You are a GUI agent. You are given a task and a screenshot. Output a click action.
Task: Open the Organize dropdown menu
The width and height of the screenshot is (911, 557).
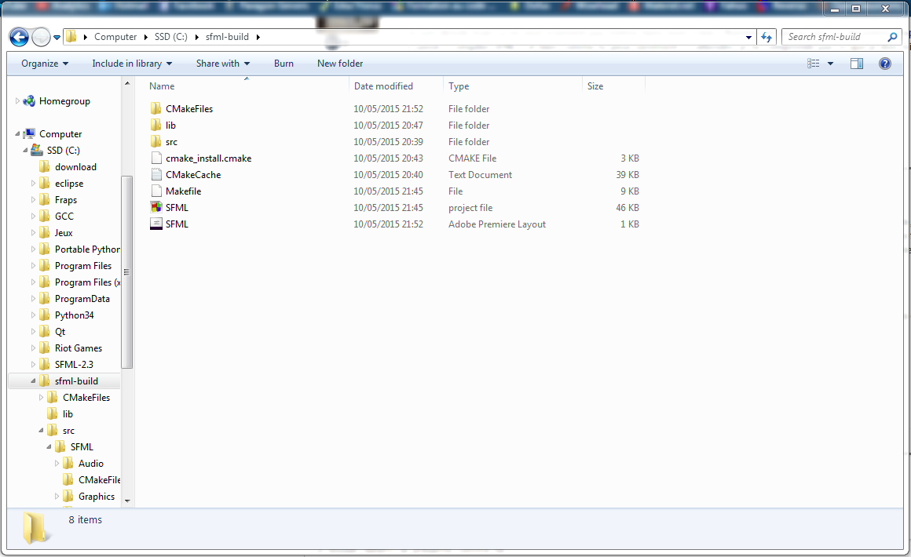coord(45,64)
